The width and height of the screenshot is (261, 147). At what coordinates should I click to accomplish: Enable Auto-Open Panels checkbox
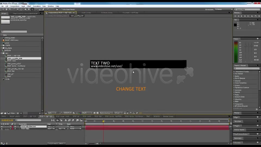(x=61, y=10)
